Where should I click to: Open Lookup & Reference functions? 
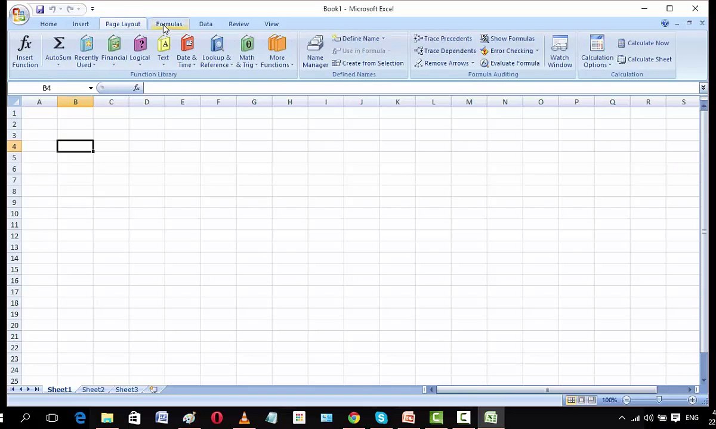click(217, 52)
